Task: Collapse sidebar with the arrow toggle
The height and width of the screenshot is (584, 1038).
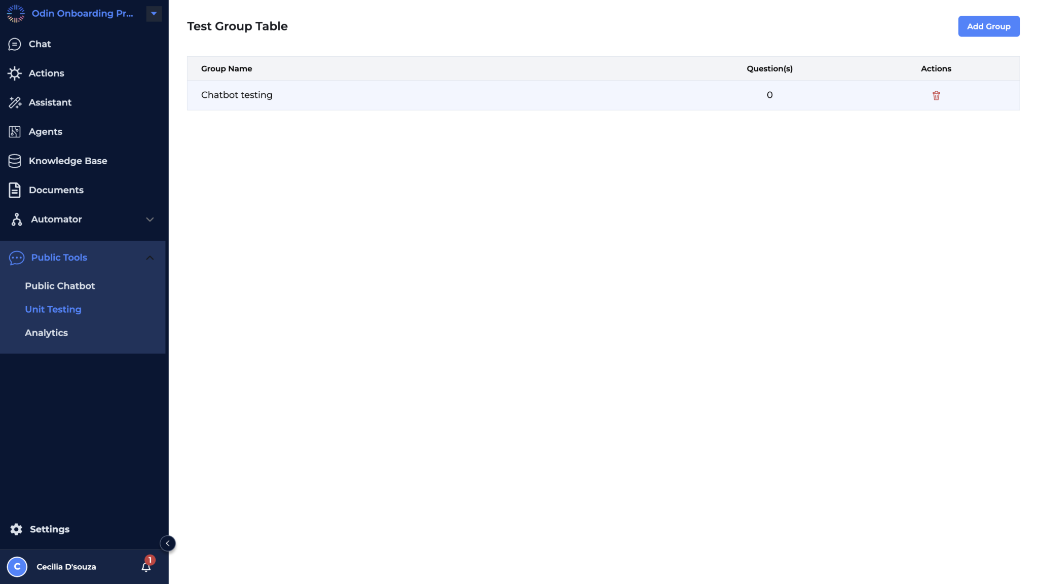Action: coord(168,543)
